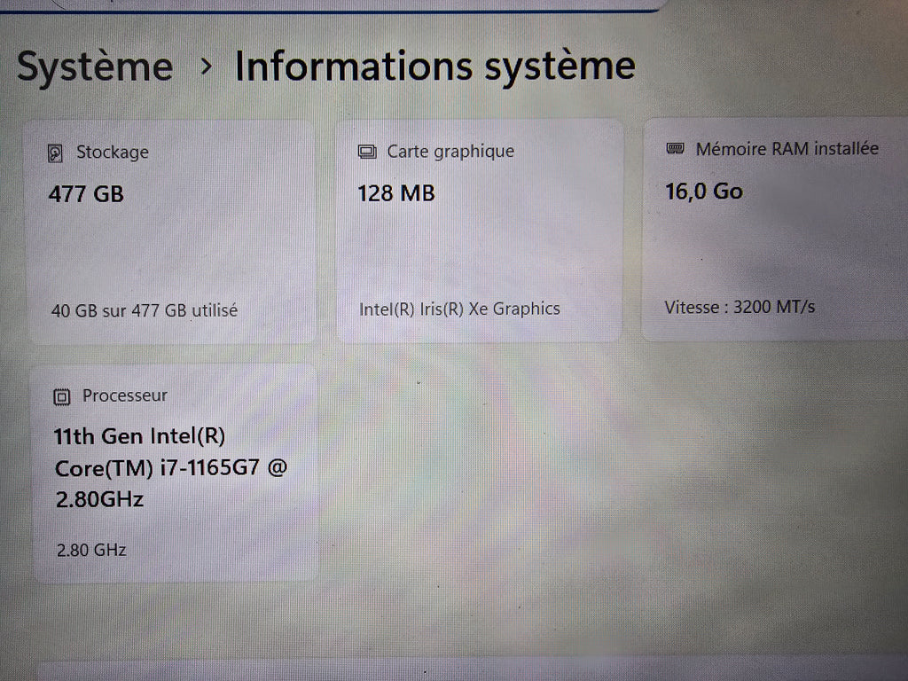Click the Carte graphique display icon
Viewport: 908px width, 681px height.
pyautogui.click(x=367, y=152)
